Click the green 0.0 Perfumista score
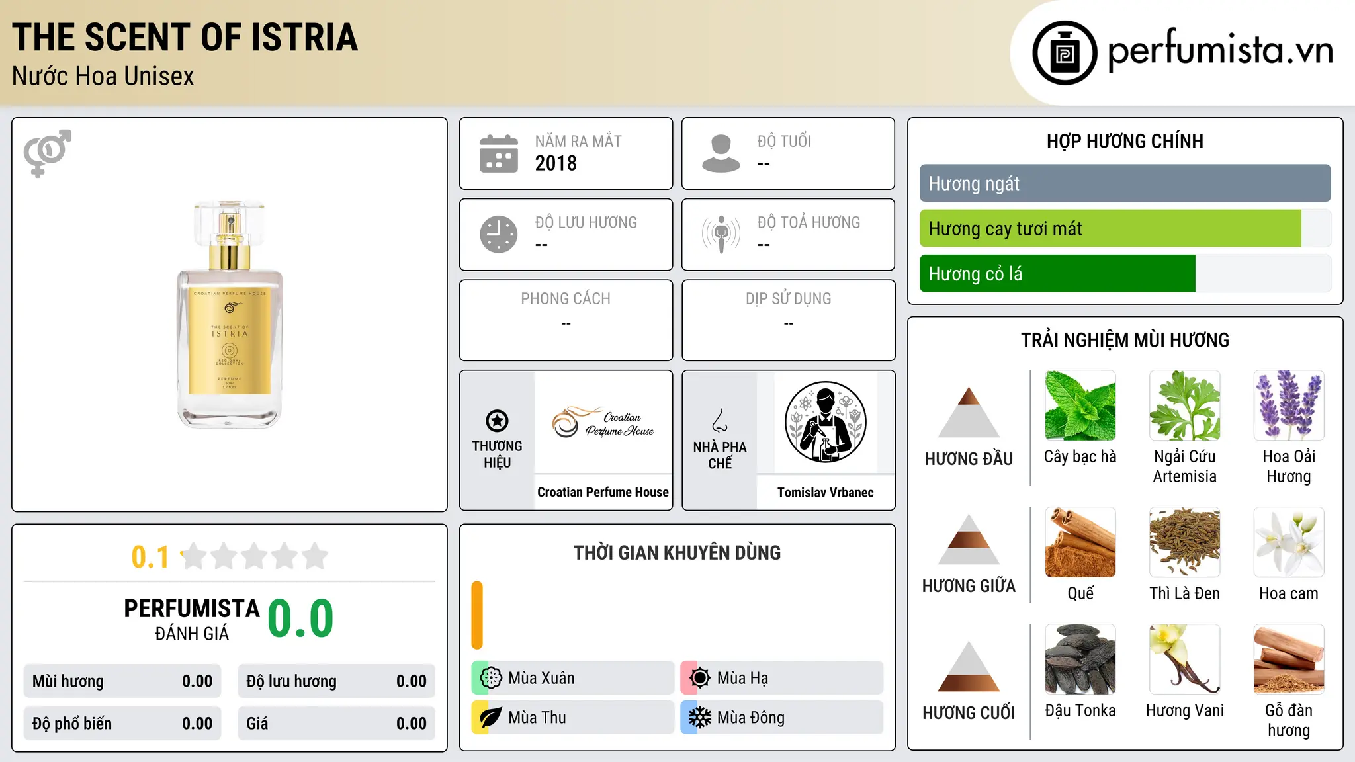 coord(300,618)
